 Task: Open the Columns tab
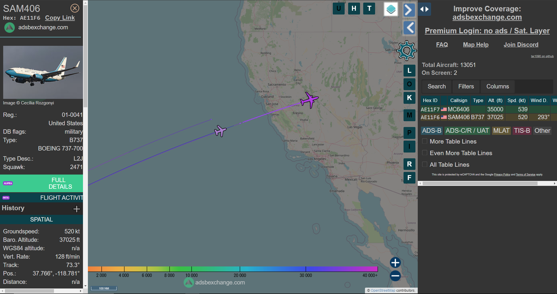(x=498, y=86)
